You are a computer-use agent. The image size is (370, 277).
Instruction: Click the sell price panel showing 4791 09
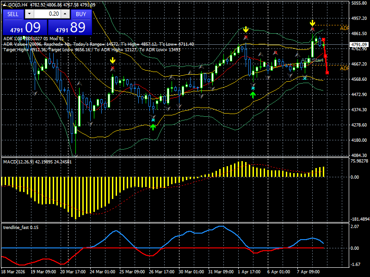[25, 28]
